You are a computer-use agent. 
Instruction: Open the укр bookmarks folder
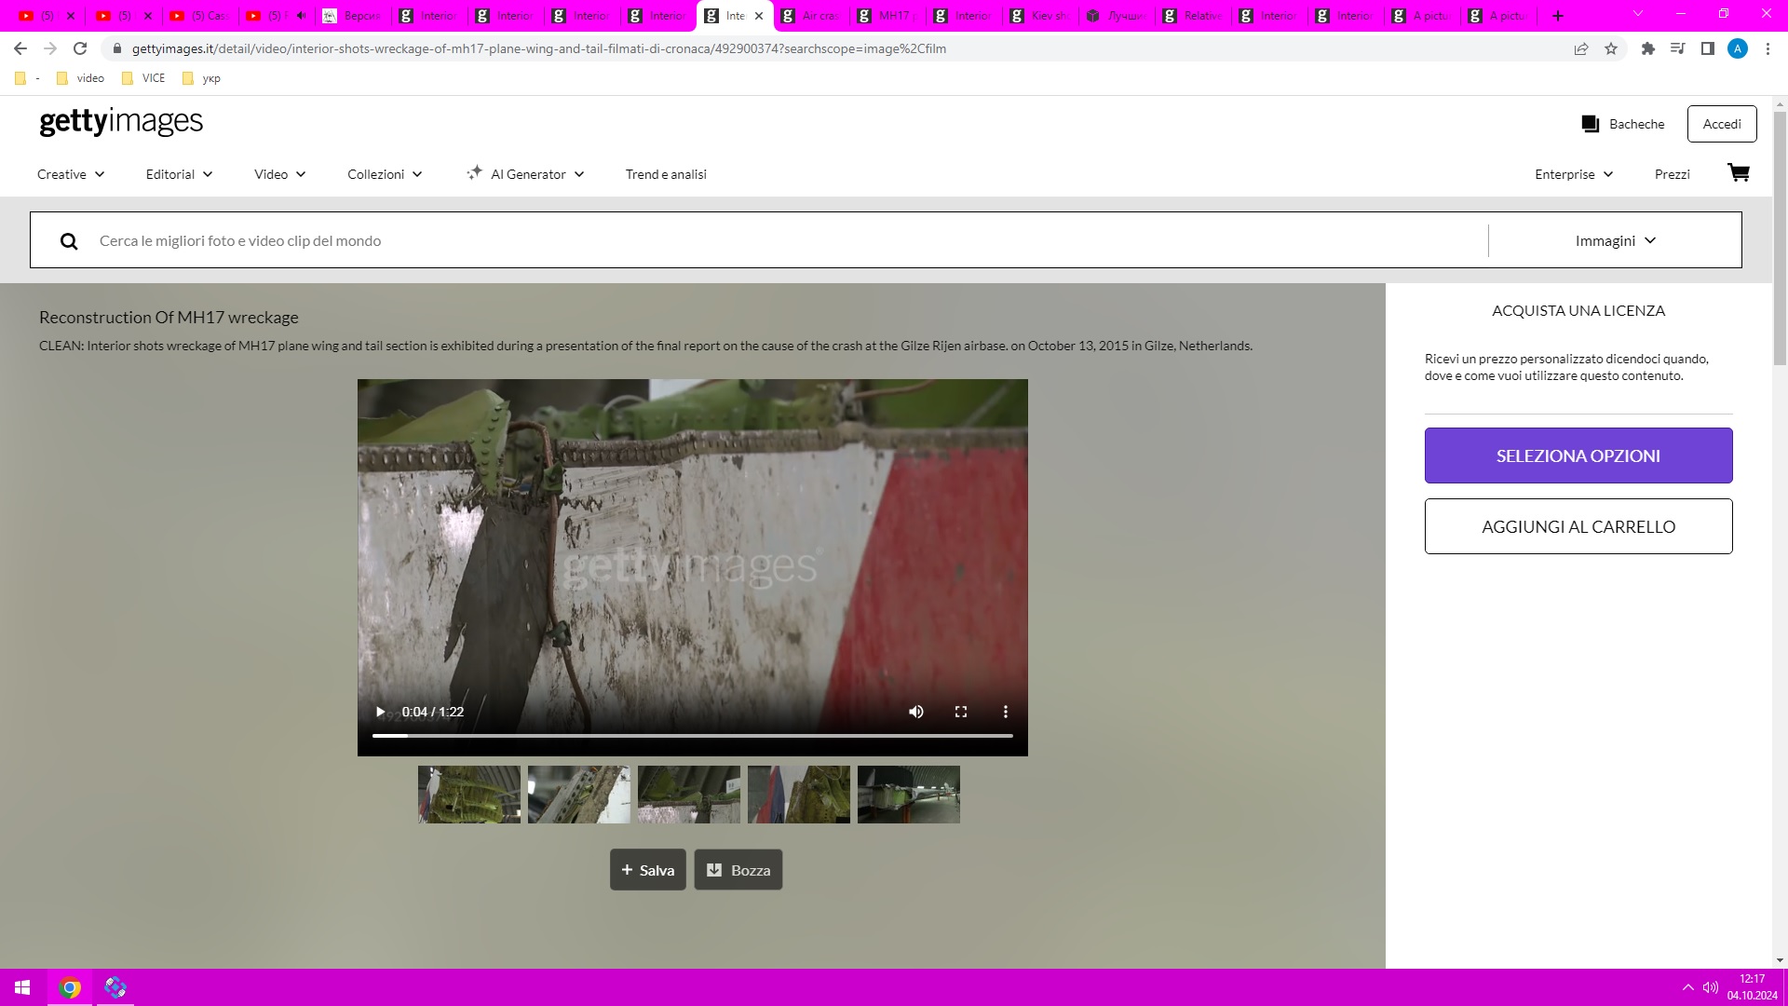pos(201,78)
